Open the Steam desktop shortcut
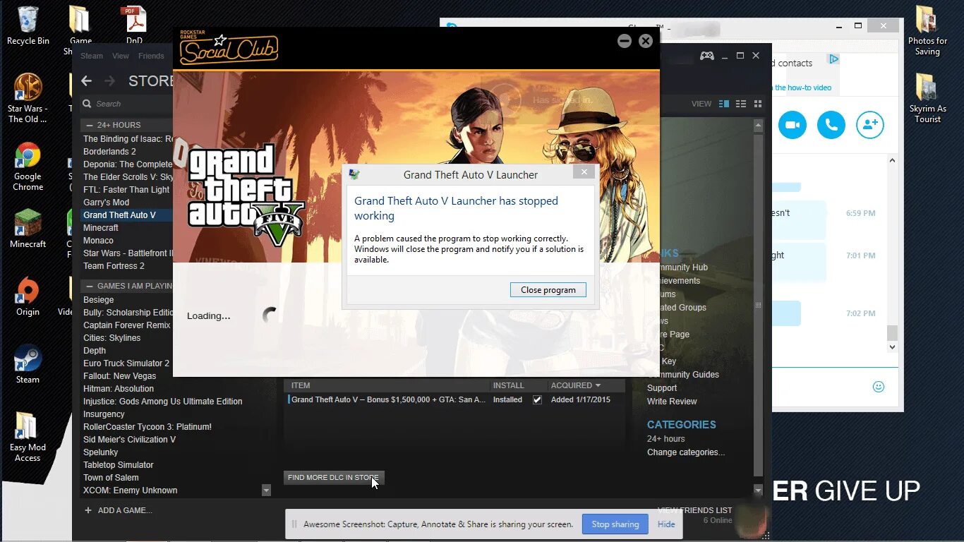 28,365
